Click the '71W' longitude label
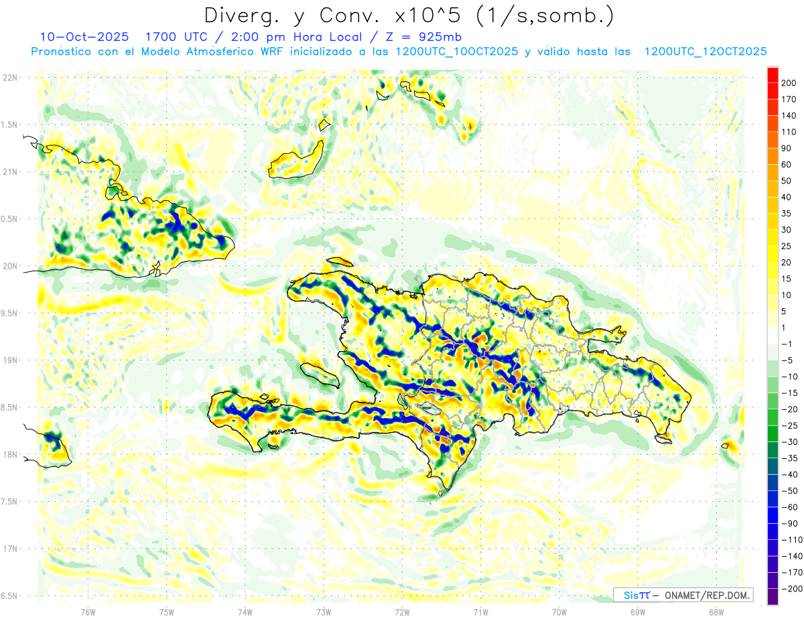 [480, 612]
